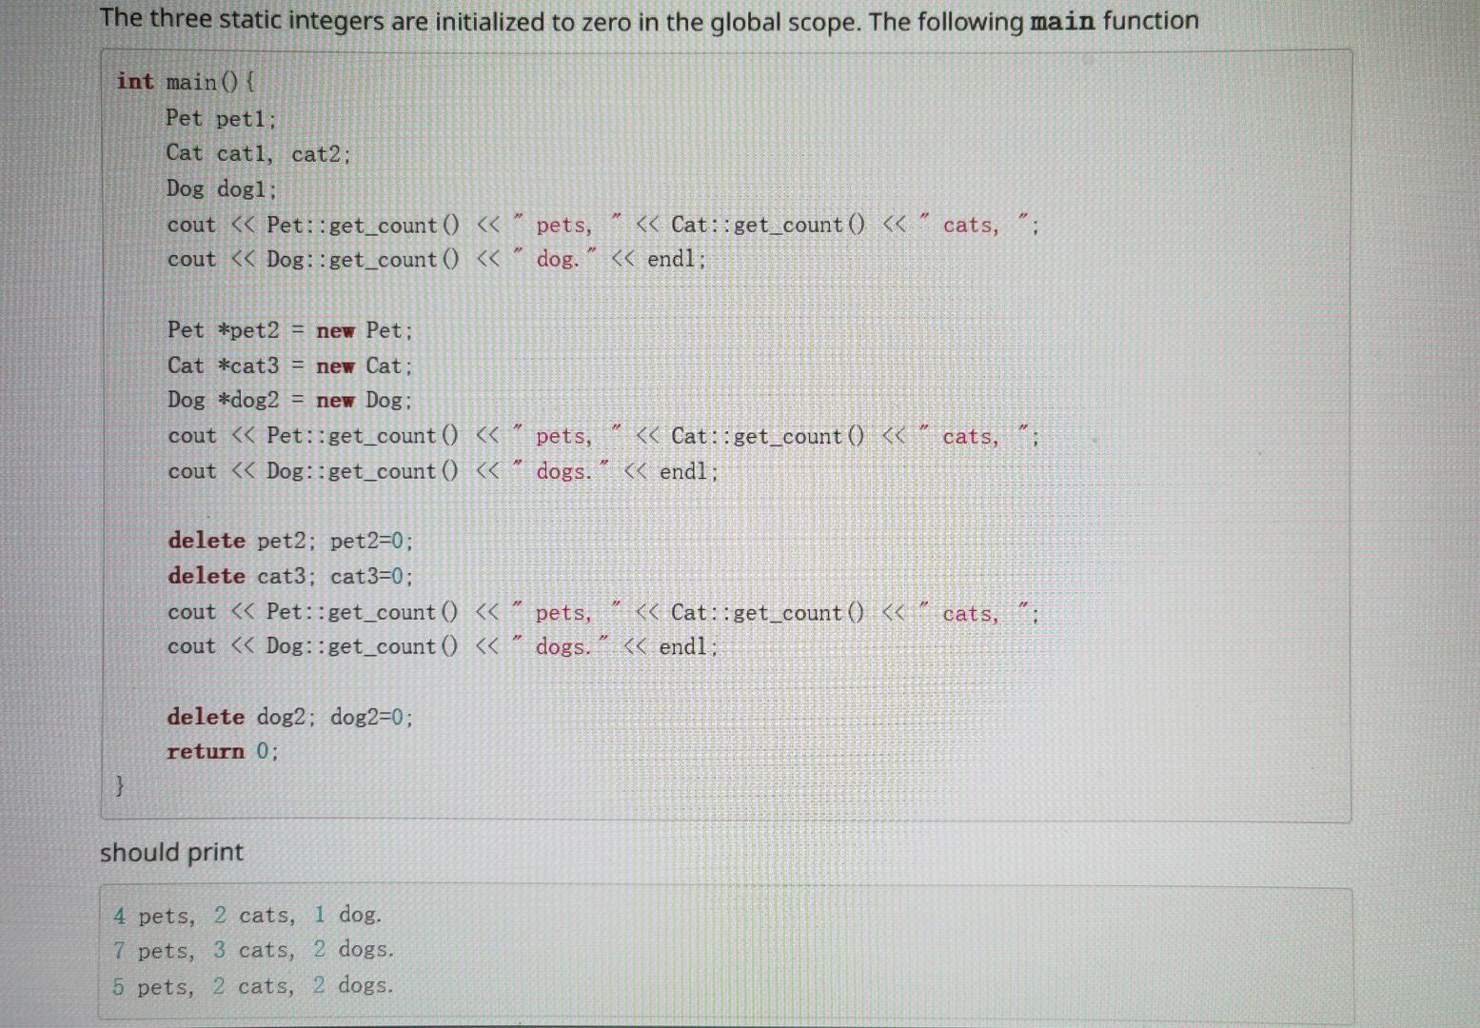Screen dimensions: 1480x1028
Task: Click 'Dog *dog2 = new Dog;' line
Action: click(x=289, y=400)
